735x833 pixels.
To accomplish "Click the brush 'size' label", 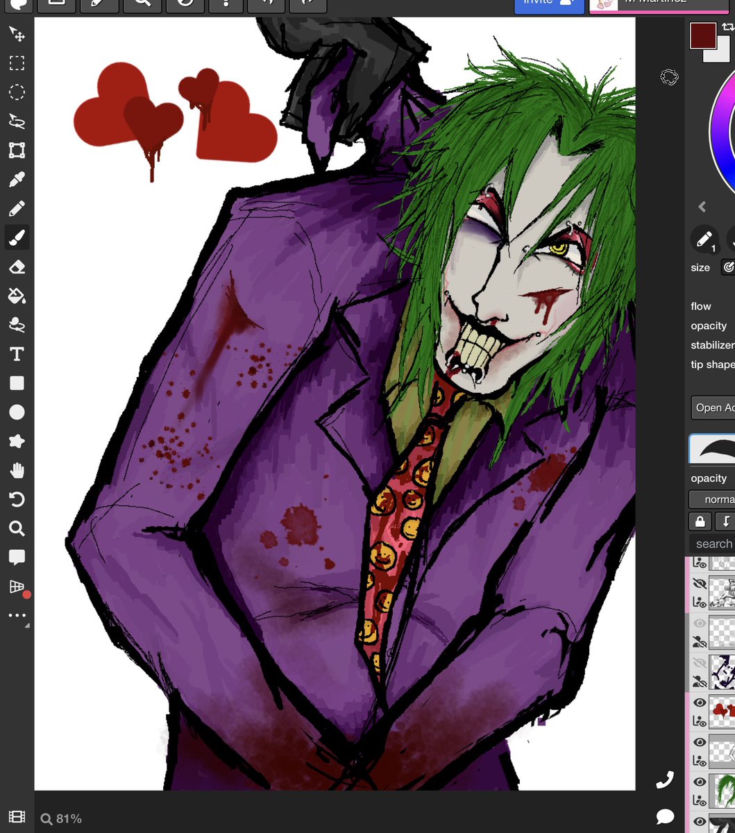I will coord(700,267).
